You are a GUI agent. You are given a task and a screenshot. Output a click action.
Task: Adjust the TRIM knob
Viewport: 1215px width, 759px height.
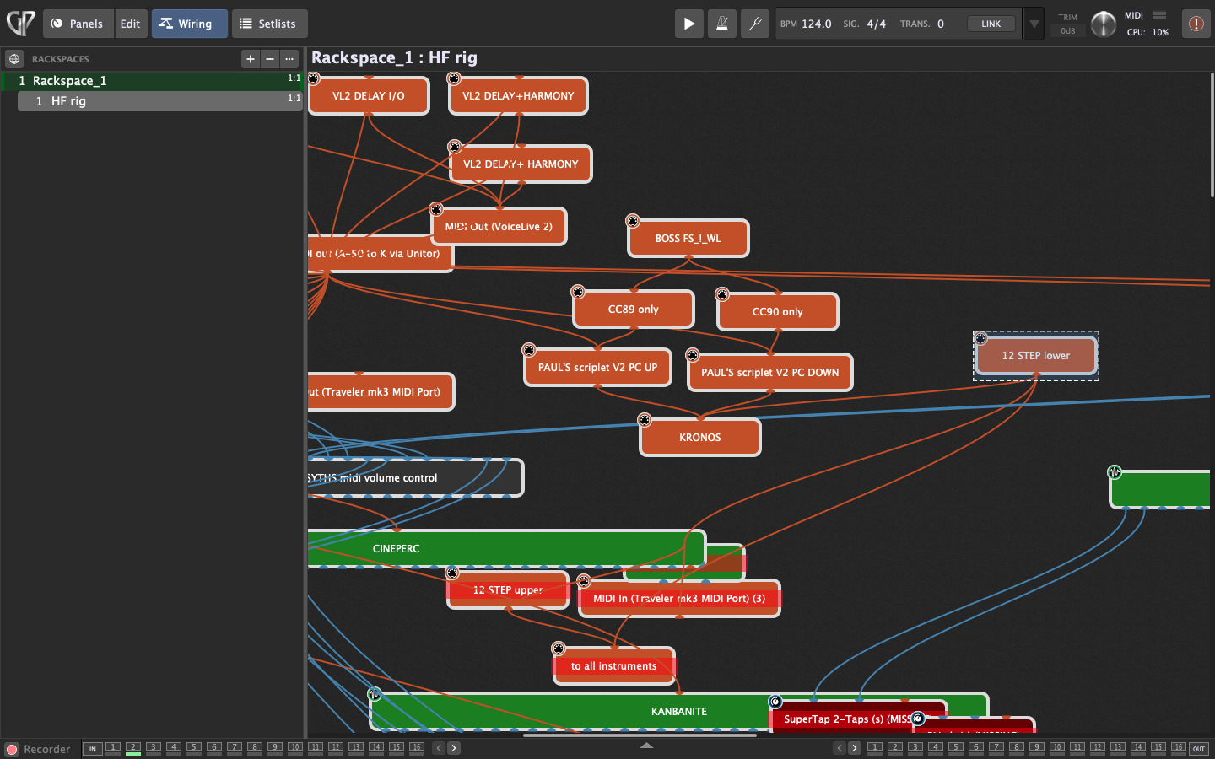point(1104,24)
